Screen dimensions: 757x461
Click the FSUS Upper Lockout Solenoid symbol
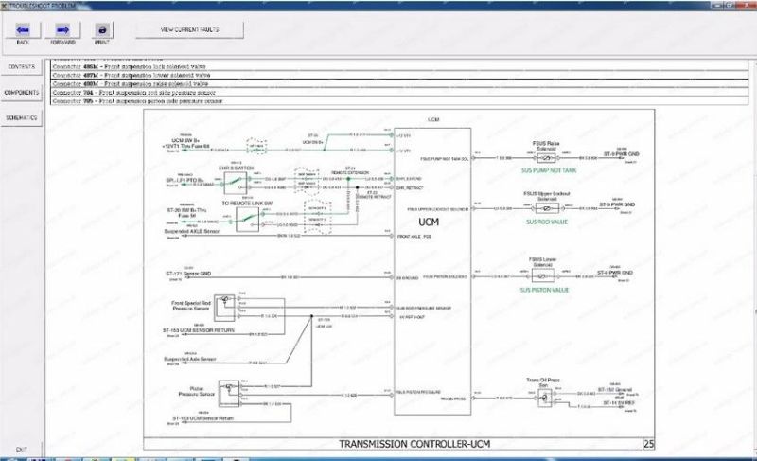547,208
